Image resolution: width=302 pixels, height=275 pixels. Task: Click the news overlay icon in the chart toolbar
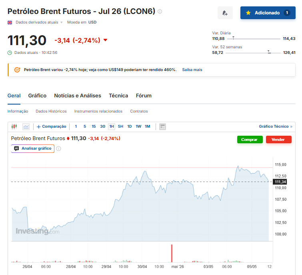click(162, 127)
